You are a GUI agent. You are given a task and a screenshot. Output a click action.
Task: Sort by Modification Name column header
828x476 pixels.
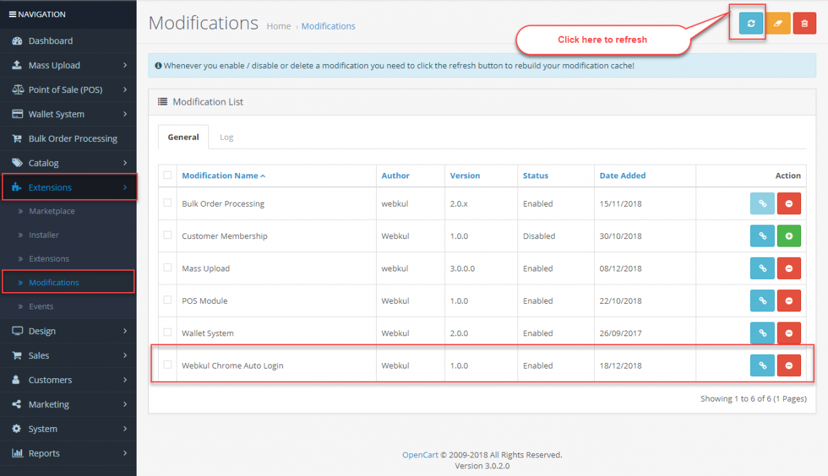tap(224, 176)
